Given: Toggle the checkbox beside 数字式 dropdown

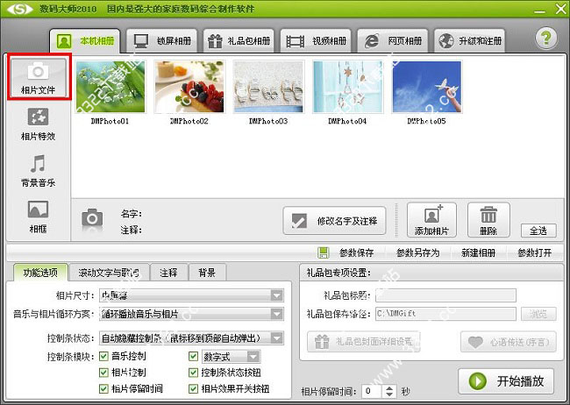Looking at the screenshot, I should (x=194, y=356).
